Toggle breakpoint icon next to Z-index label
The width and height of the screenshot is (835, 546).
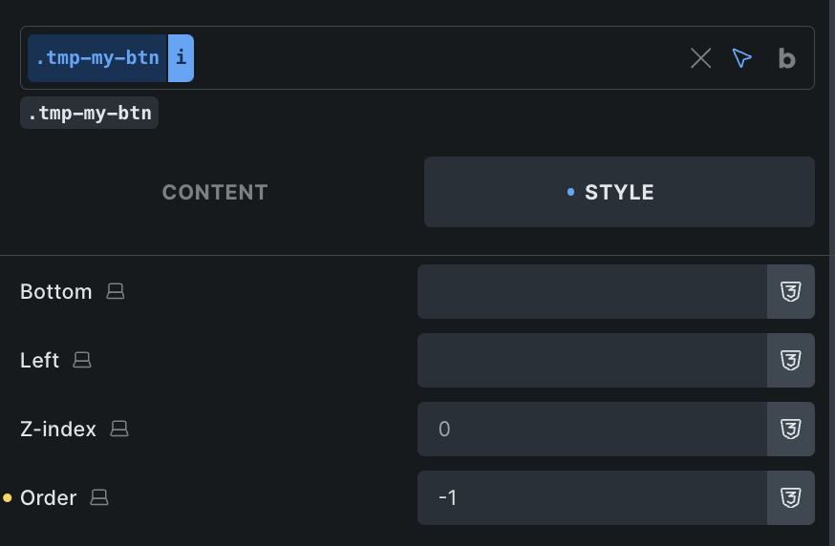click(119, 429)
